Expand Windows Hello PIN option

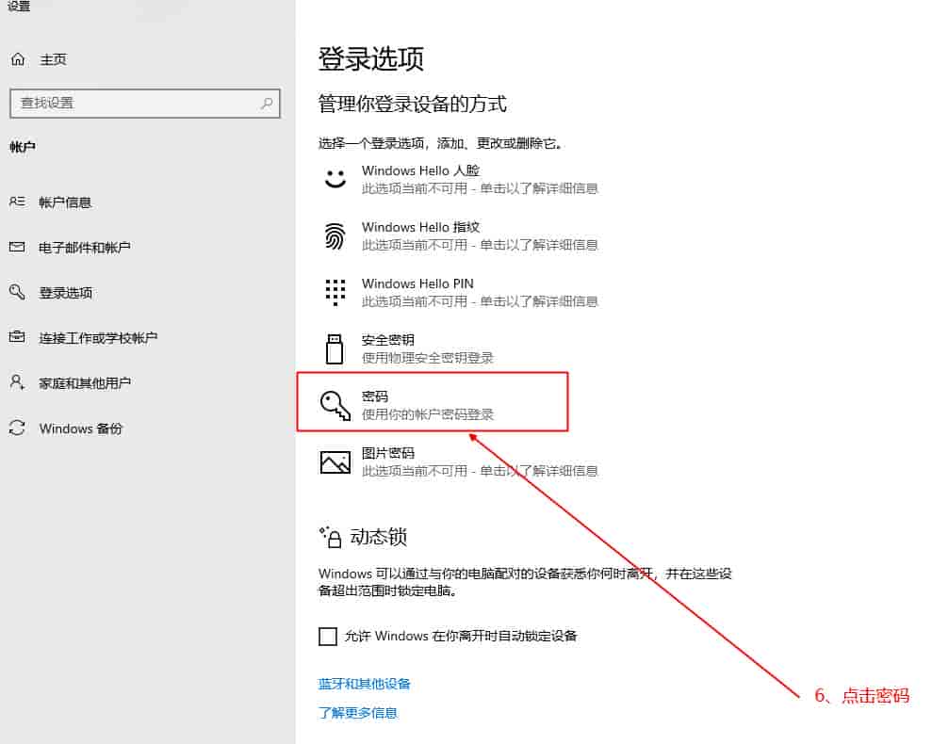[458, 292]
